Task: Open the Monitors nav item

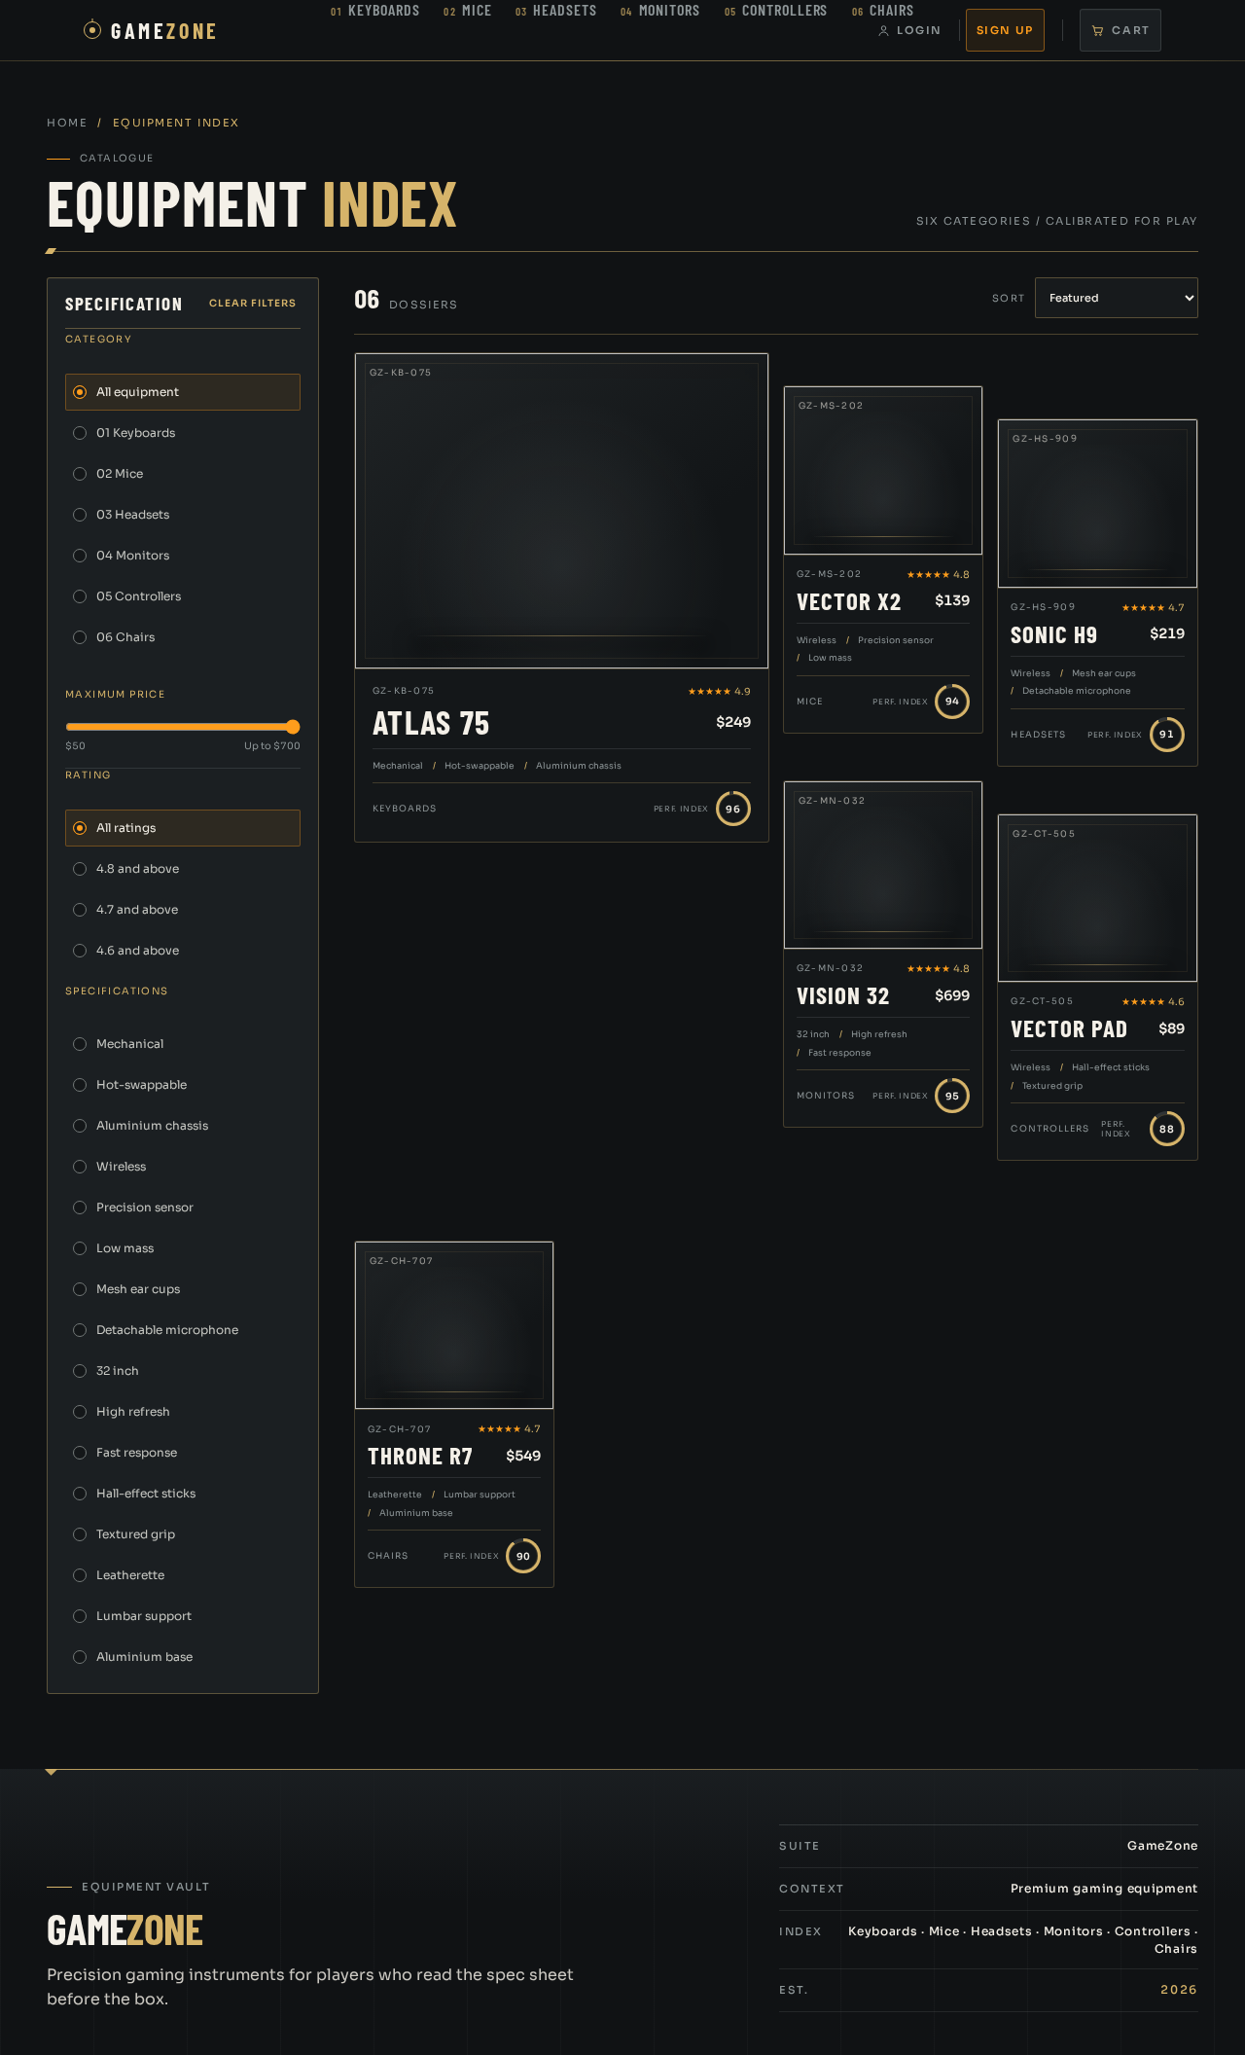Action: 660,11
